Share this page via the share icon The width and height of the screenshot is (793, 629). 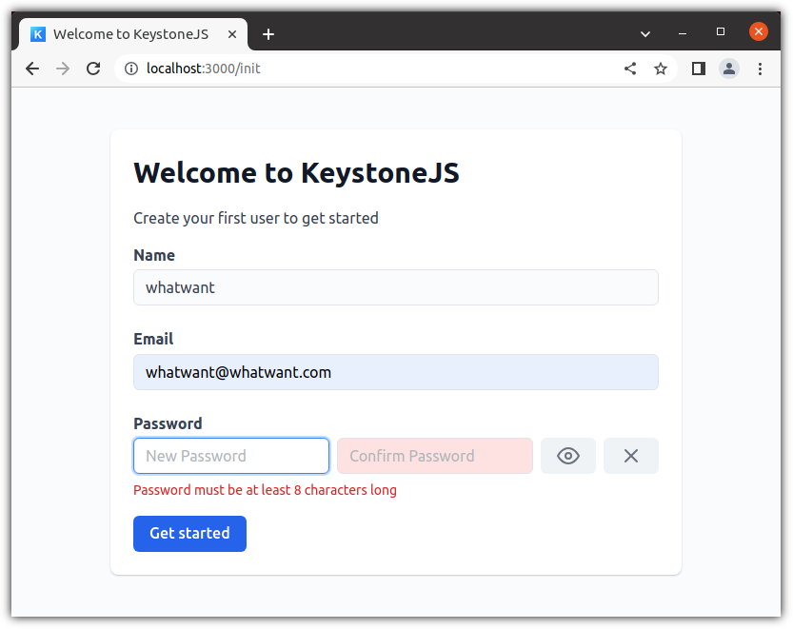(x=630, y=69)
